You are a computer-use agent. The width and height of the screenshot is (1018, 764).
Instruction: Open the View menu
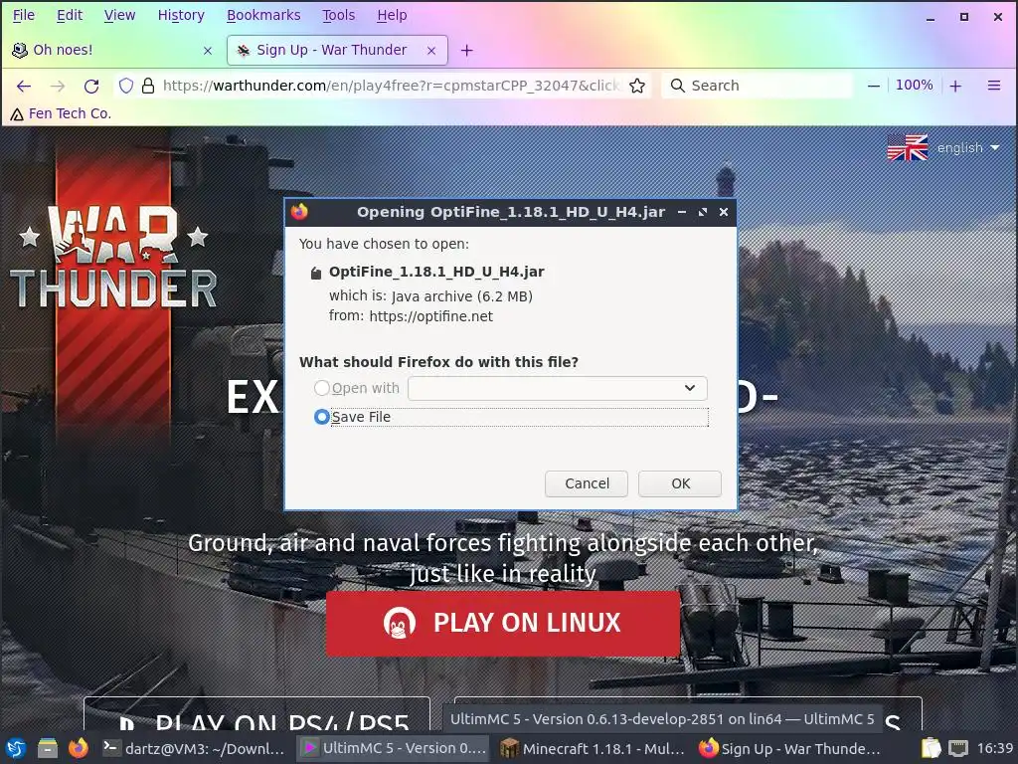119,15
